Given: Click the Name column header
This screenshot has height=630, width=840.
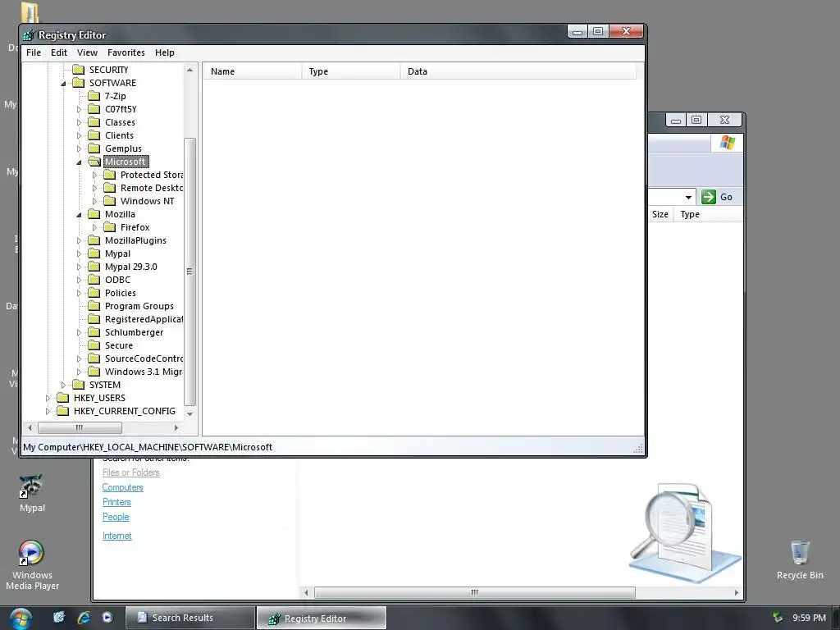Looking at the screenshot, I should (252, 71).
